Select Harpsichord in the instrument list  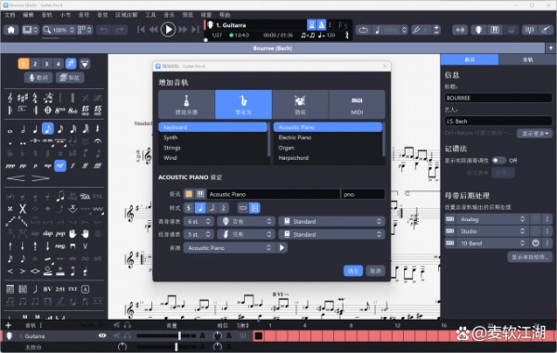[293, 158]
